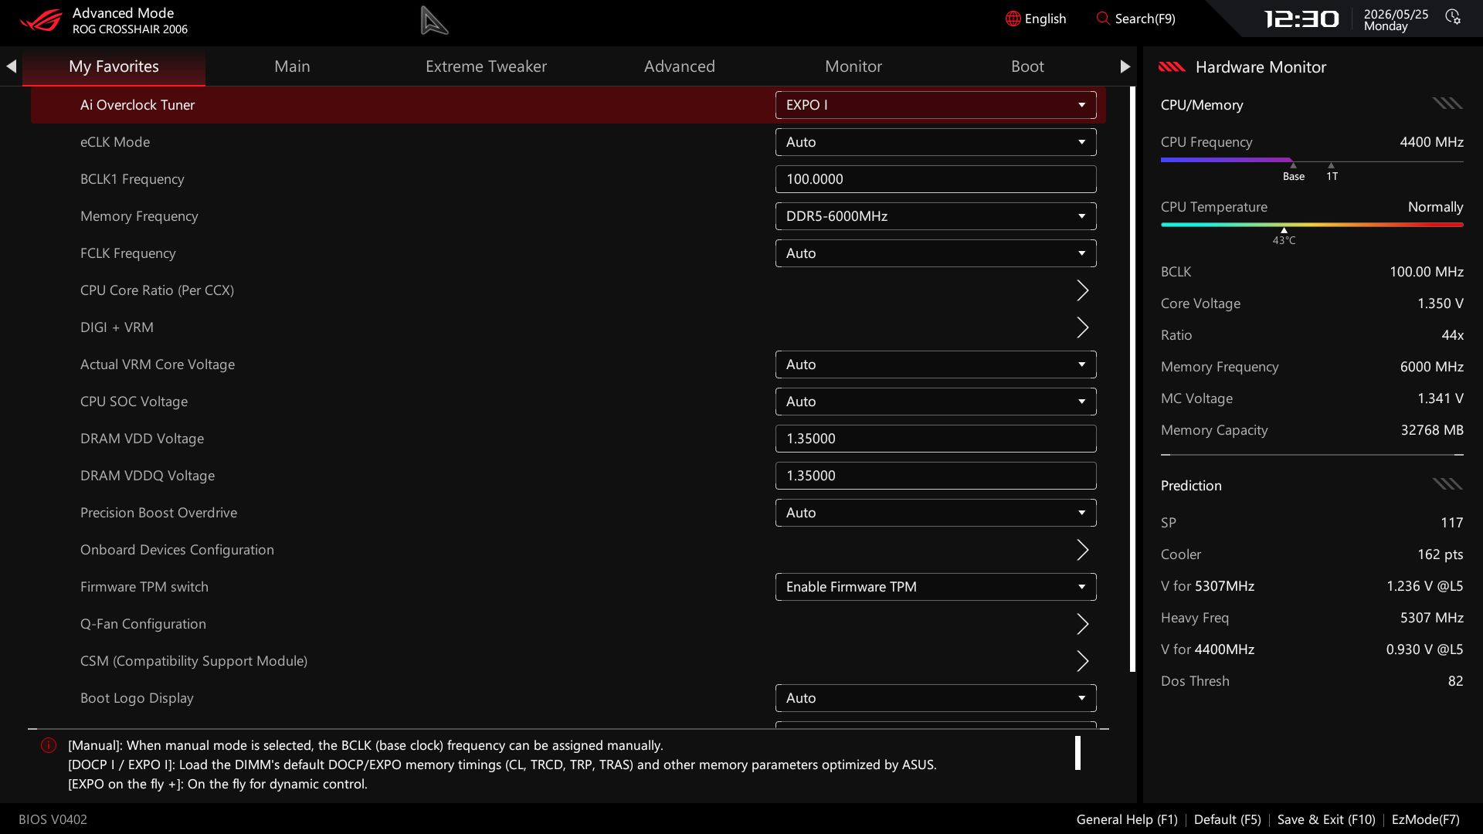Click the Cooler 162 pts value
1483x834 pixels.
[1441, 554]
